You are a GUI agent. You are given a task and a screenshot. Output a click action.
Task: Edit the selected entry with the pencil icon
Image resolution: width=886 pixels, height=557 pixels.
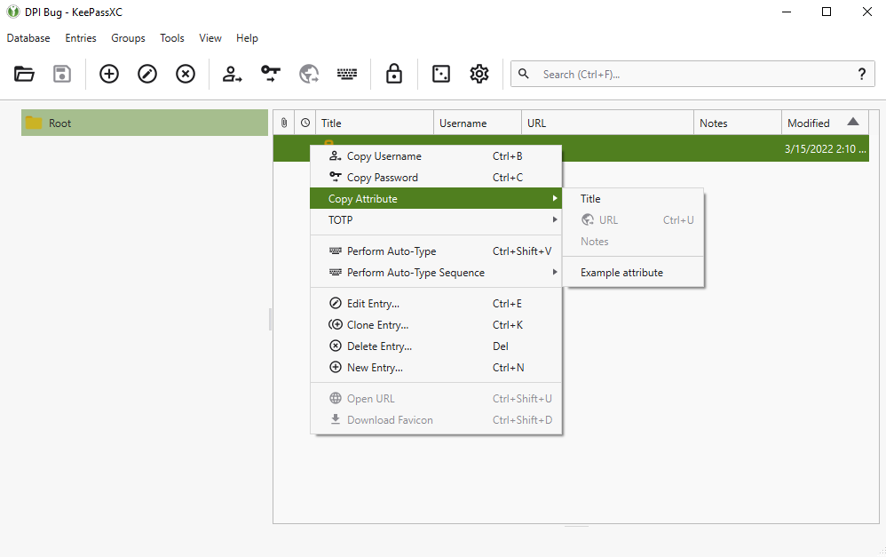[146, 74]
